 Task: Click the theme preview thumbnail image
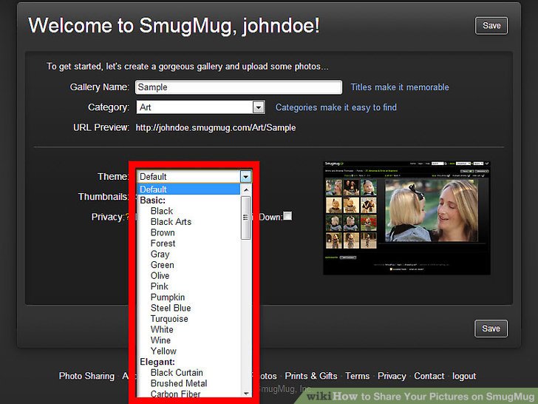(x=406, y=218)
